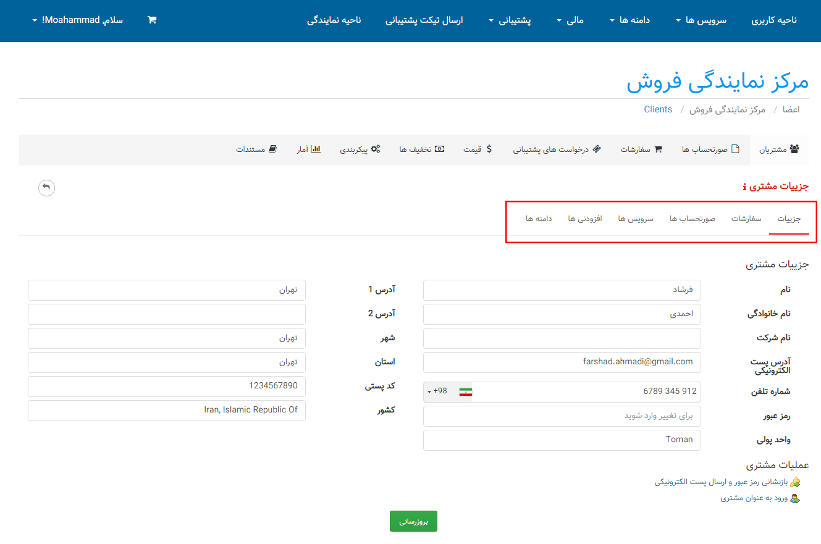Open آمار statistics with chart icon
Viewport: 821px width, 544px height.
[x=308, y=149]
